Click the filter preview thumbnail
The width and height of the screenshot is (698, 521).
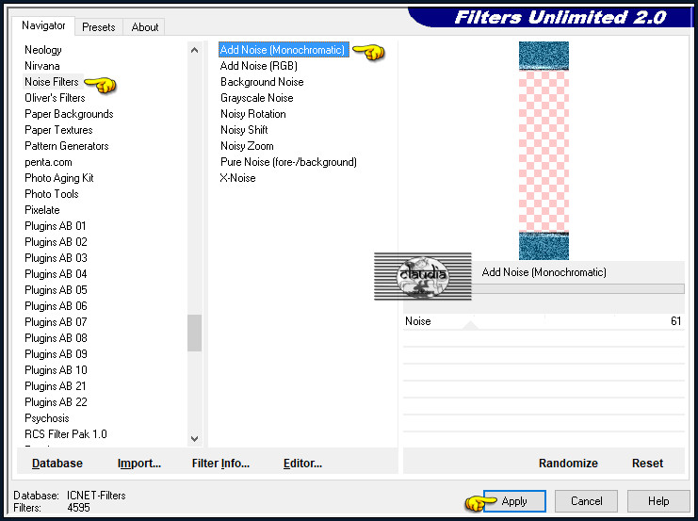point(544,151)
